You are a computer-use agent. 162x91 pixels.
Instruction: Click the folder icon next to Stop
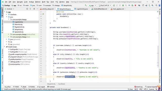[x=139, y=6]
